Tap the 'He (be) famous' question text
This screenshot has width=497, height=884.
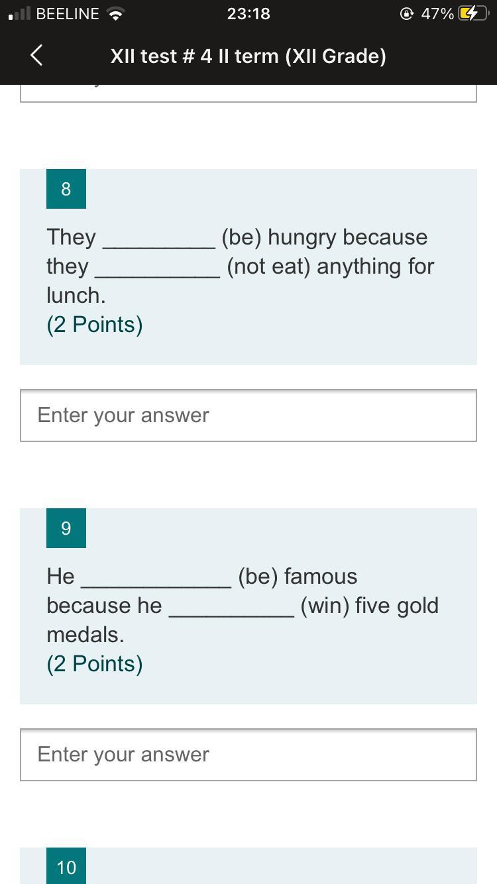tap(243, 605)
